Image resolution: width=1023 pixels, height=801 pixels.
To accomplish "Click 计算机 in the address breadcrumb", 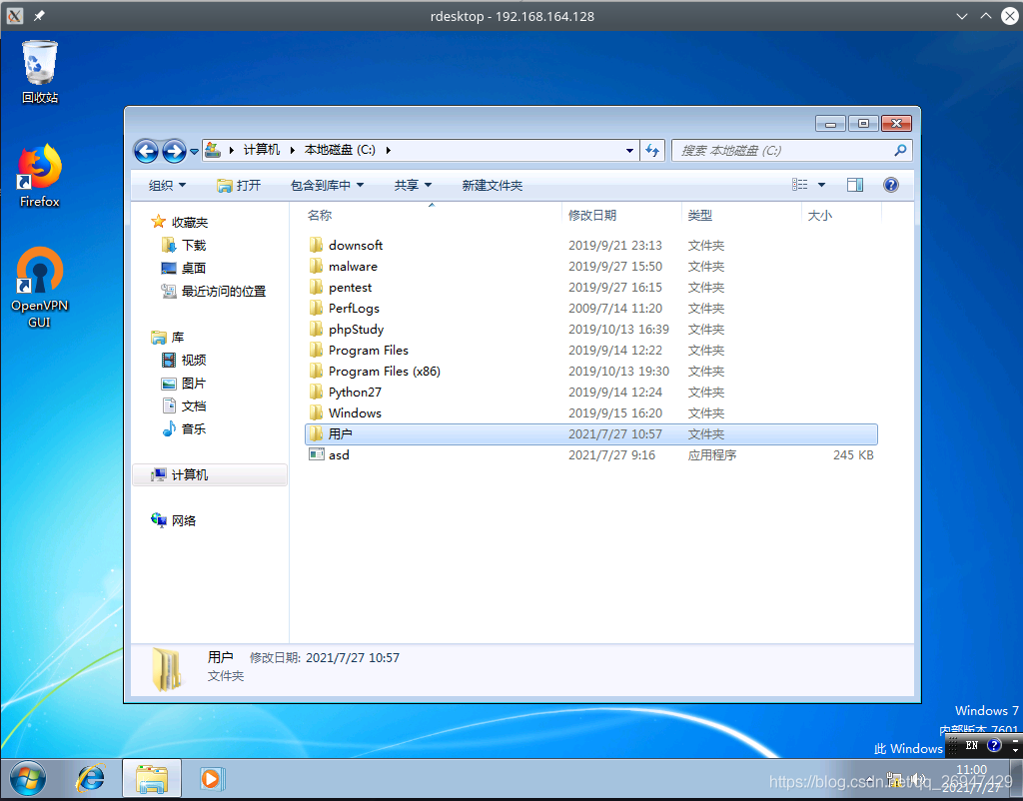I will (x=262, y=150).
